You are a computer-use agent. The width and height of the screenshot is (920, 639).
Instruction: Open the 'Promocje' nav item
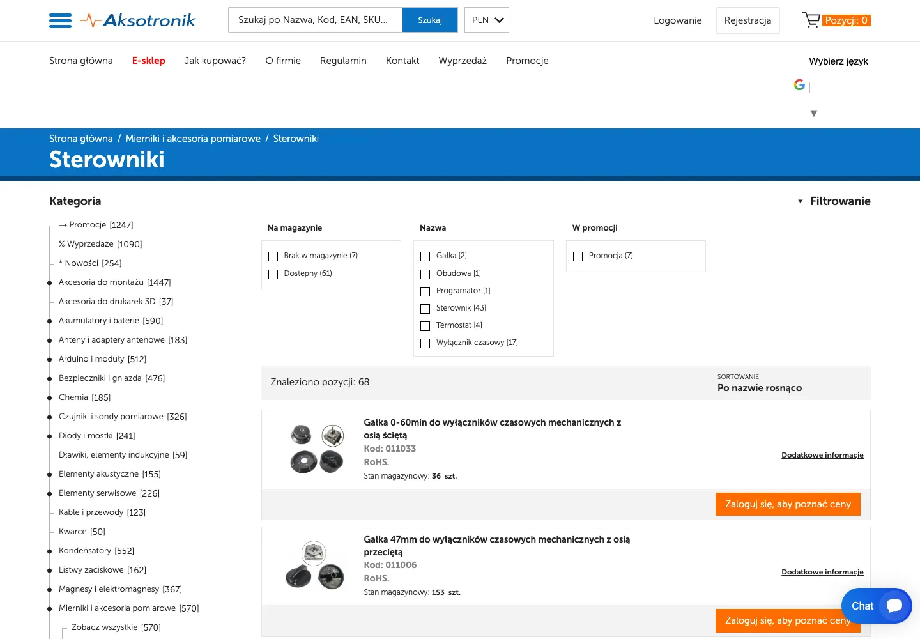[527, 61]
